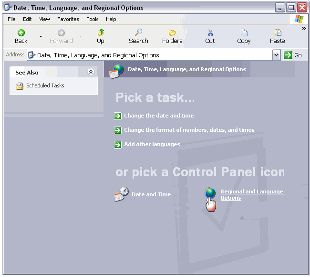Open the Back history dropdown arrow
Screen dimensions: 310x277
[41, 36]
